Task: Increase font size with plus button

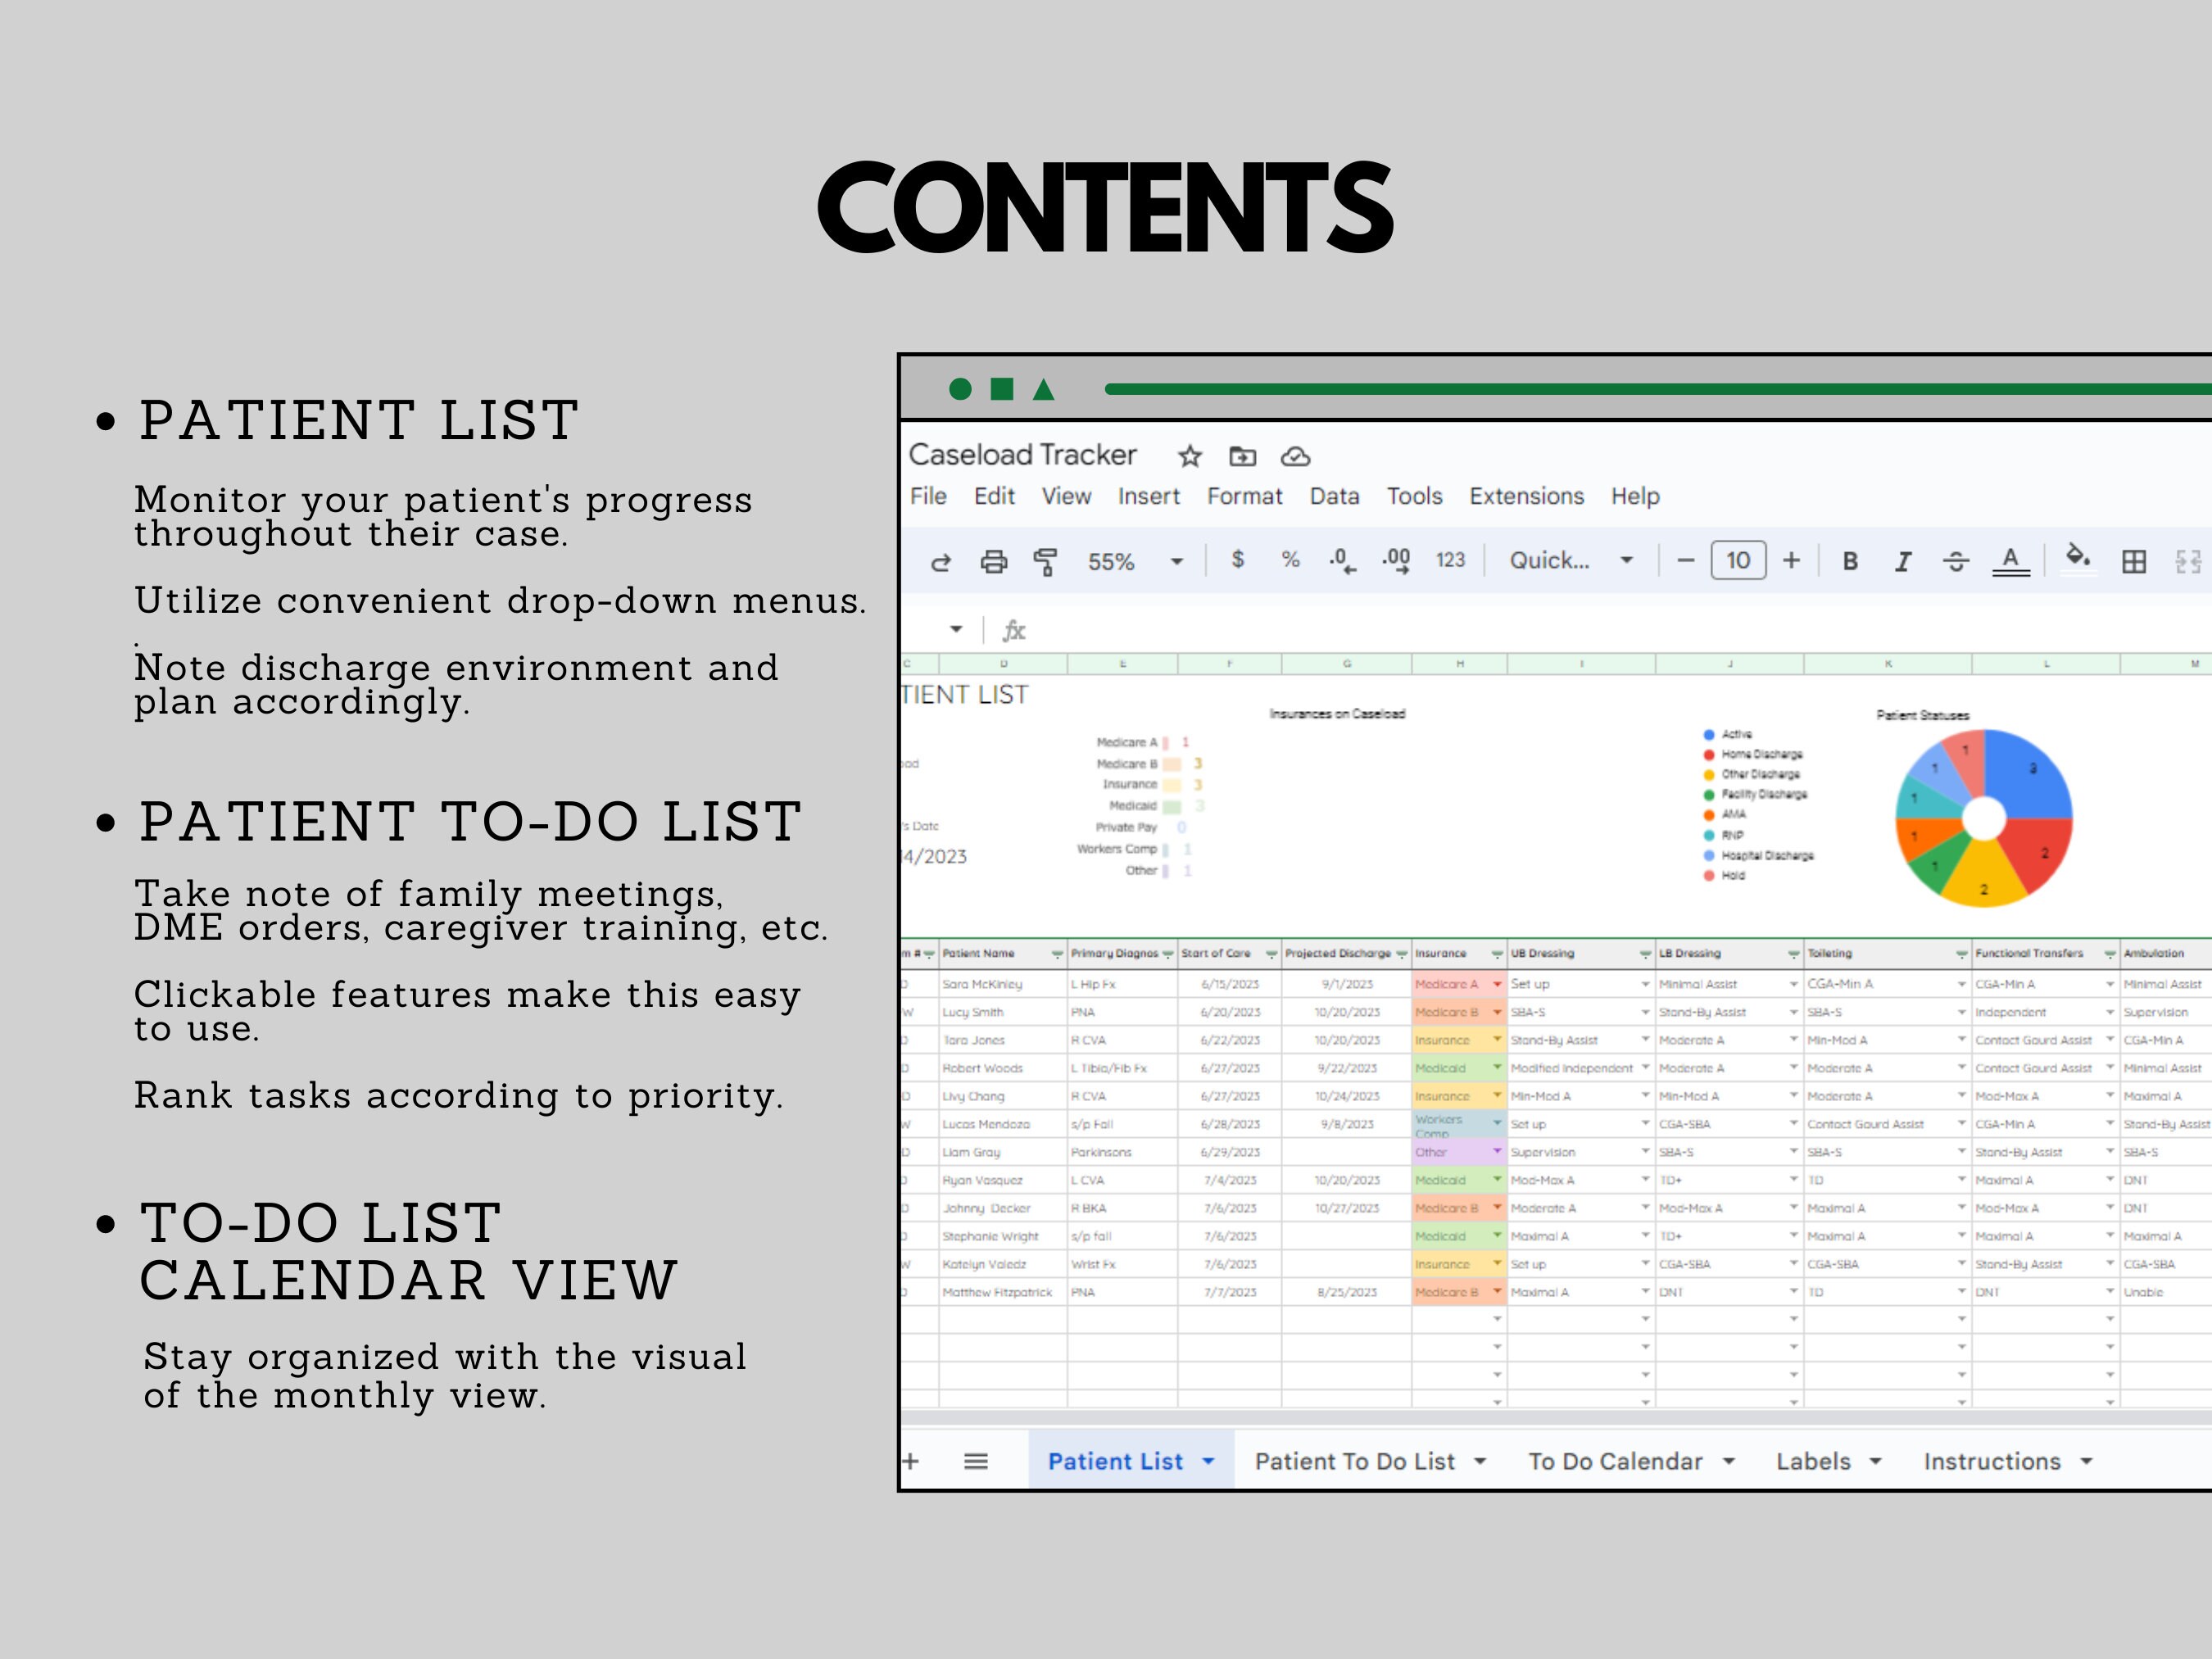Action: (x=1791, y=561)
